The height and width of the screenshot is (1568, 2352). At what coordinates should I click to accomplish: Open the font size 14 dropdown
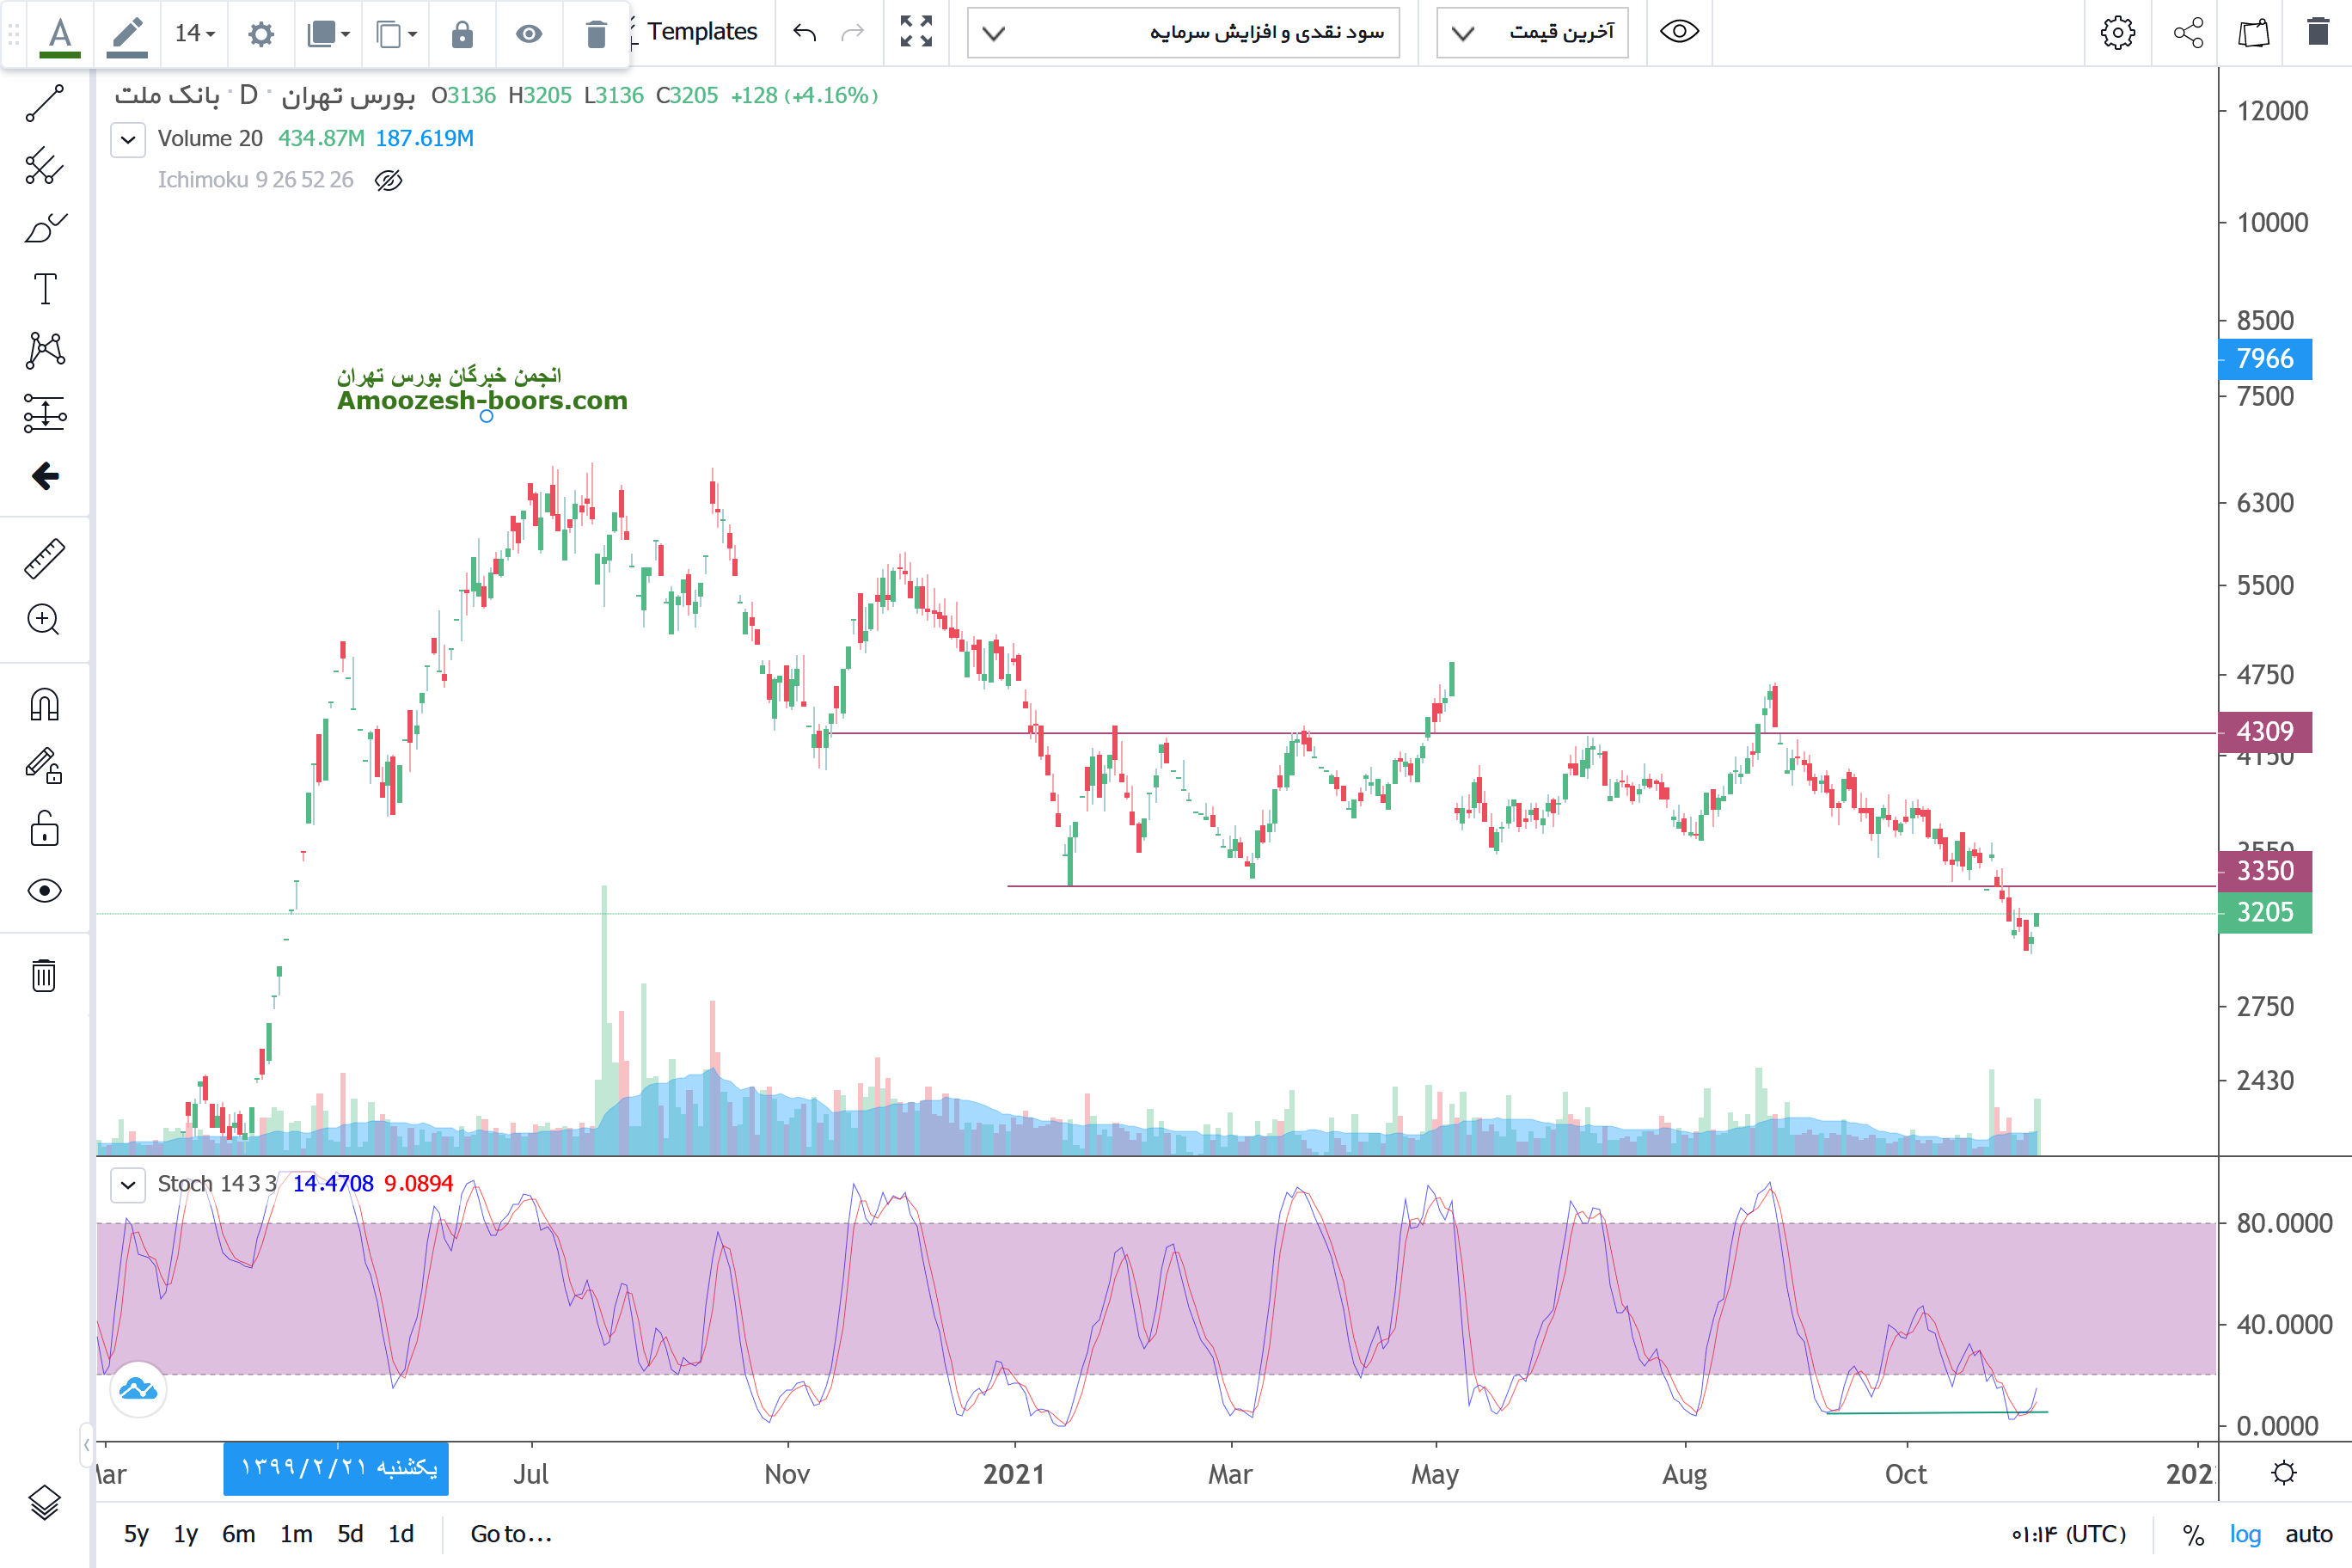click(x=194, y=34)
